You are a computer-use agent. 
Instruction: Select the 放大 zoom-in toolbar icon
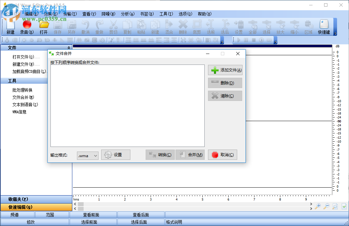pos(280,26)
